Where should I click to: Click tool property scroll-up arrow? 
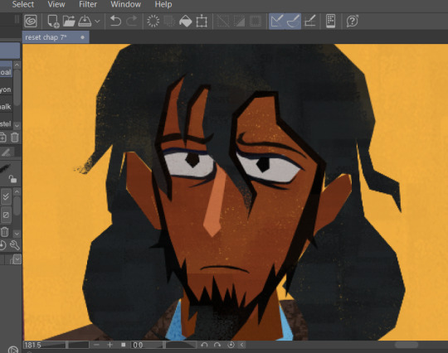click(17, 191)
